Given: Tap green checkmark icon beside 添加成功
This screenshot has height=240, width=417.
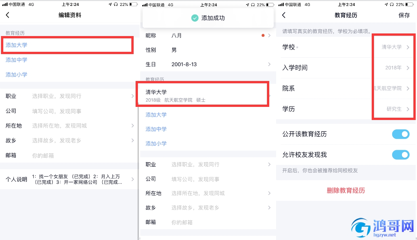Looking at the screenshot, I should coord(195,18).
